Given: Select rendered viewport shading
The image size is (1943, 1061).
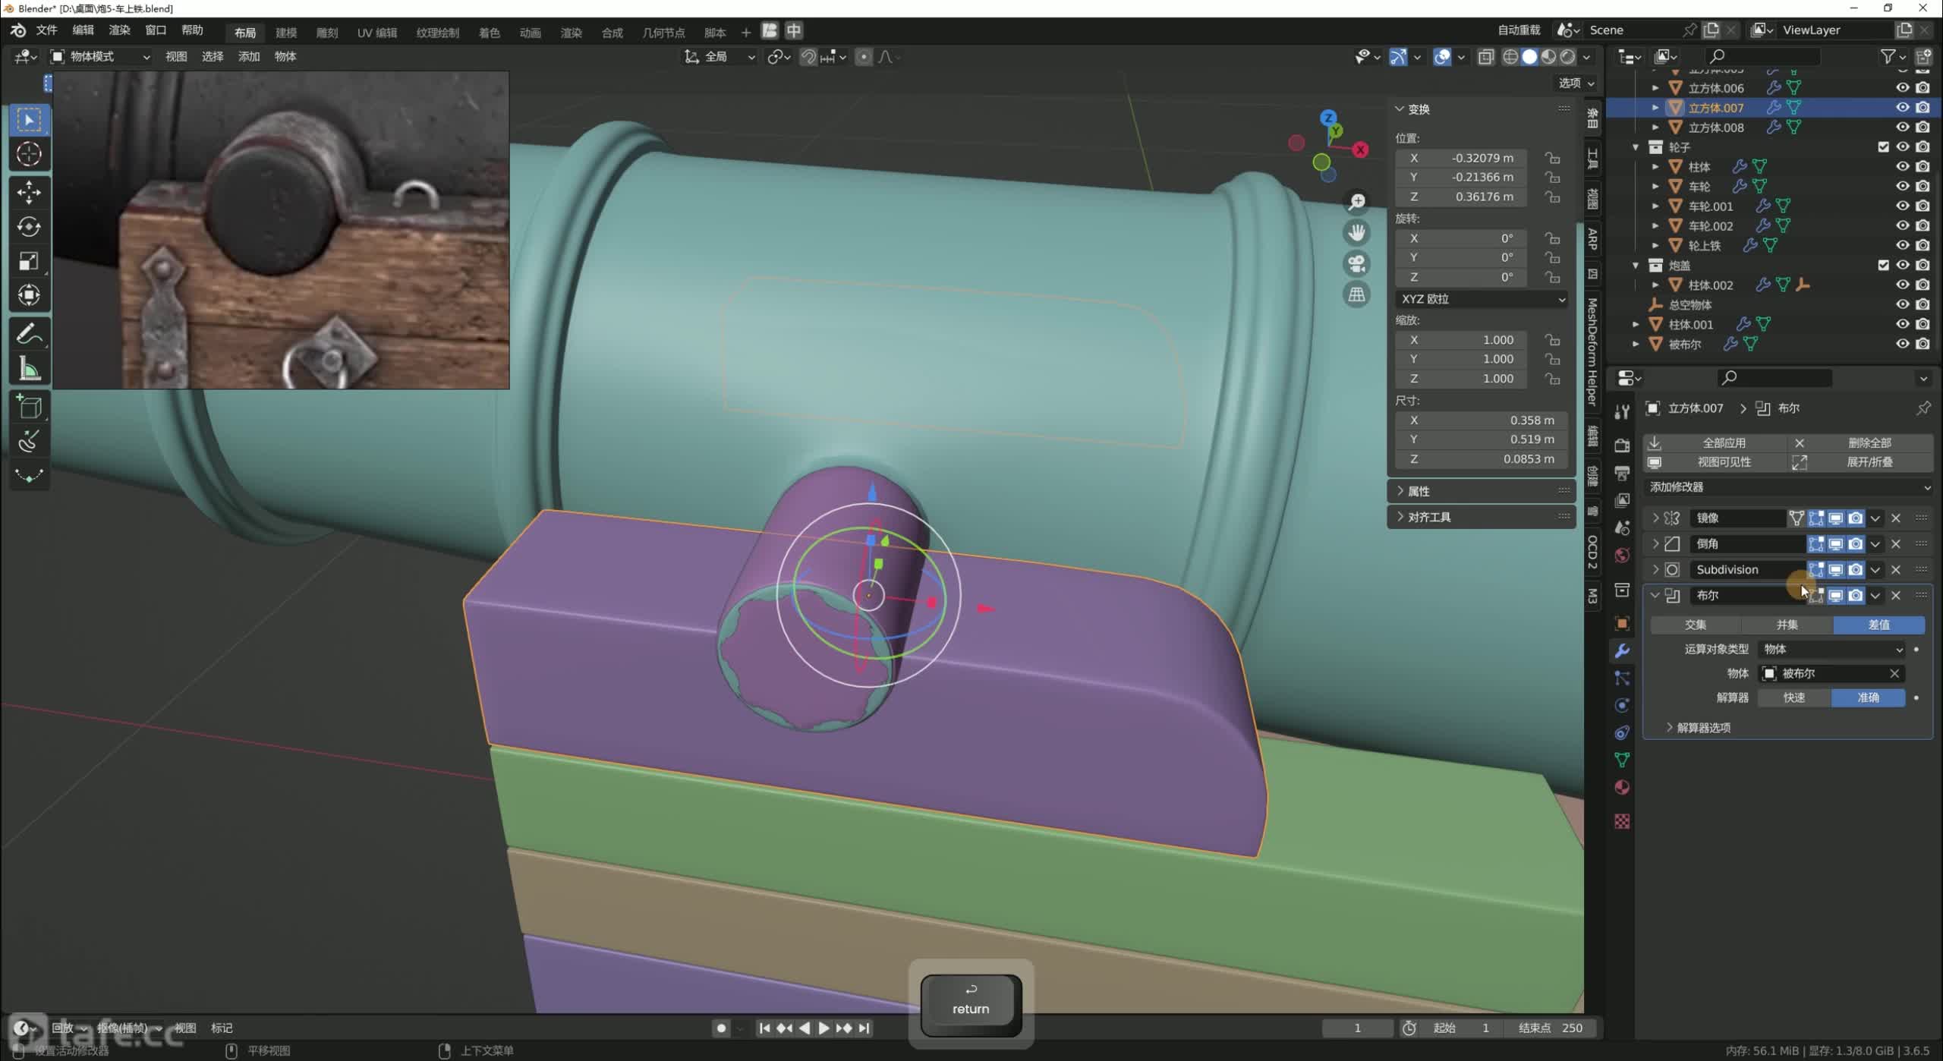Looking at the screenshot, I should click(x=1567, y=57).
